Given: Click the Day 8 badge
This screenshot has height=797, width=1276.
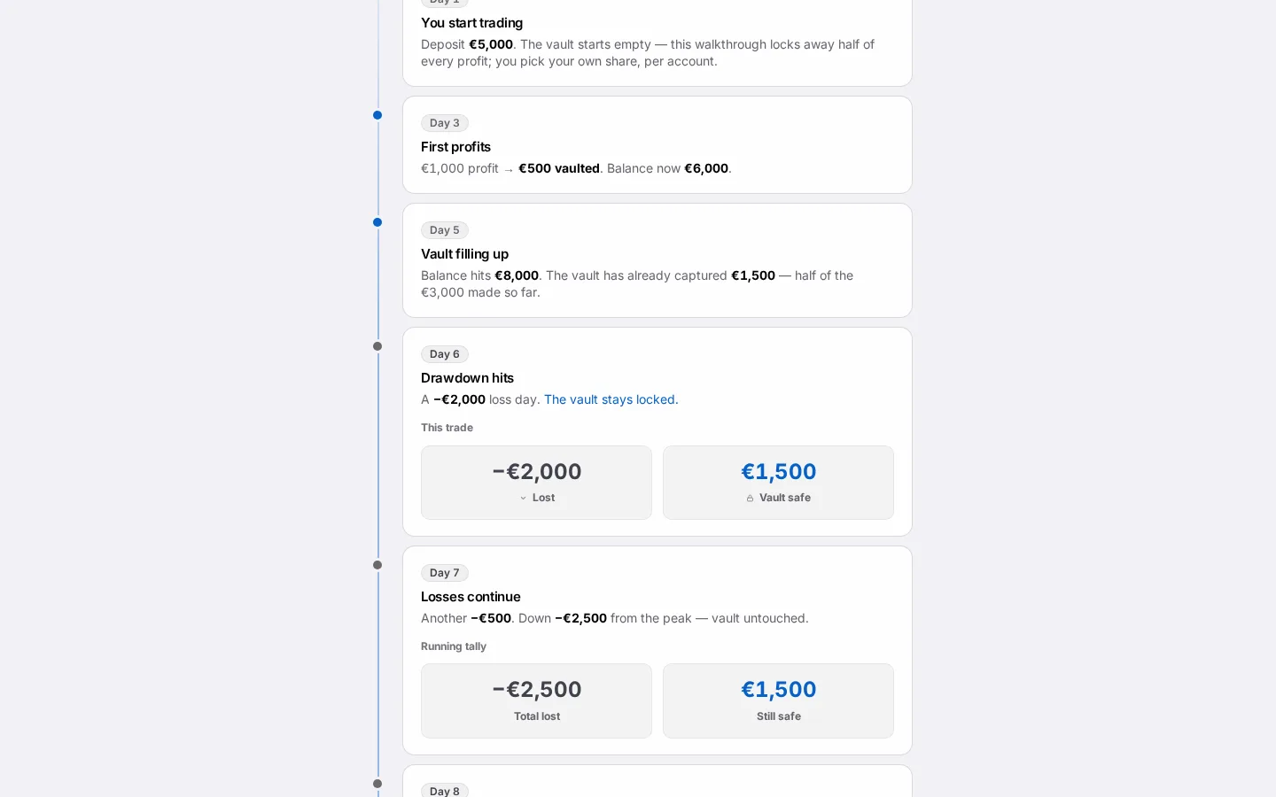Looking at the screenshot, I should tap(445, 791).
